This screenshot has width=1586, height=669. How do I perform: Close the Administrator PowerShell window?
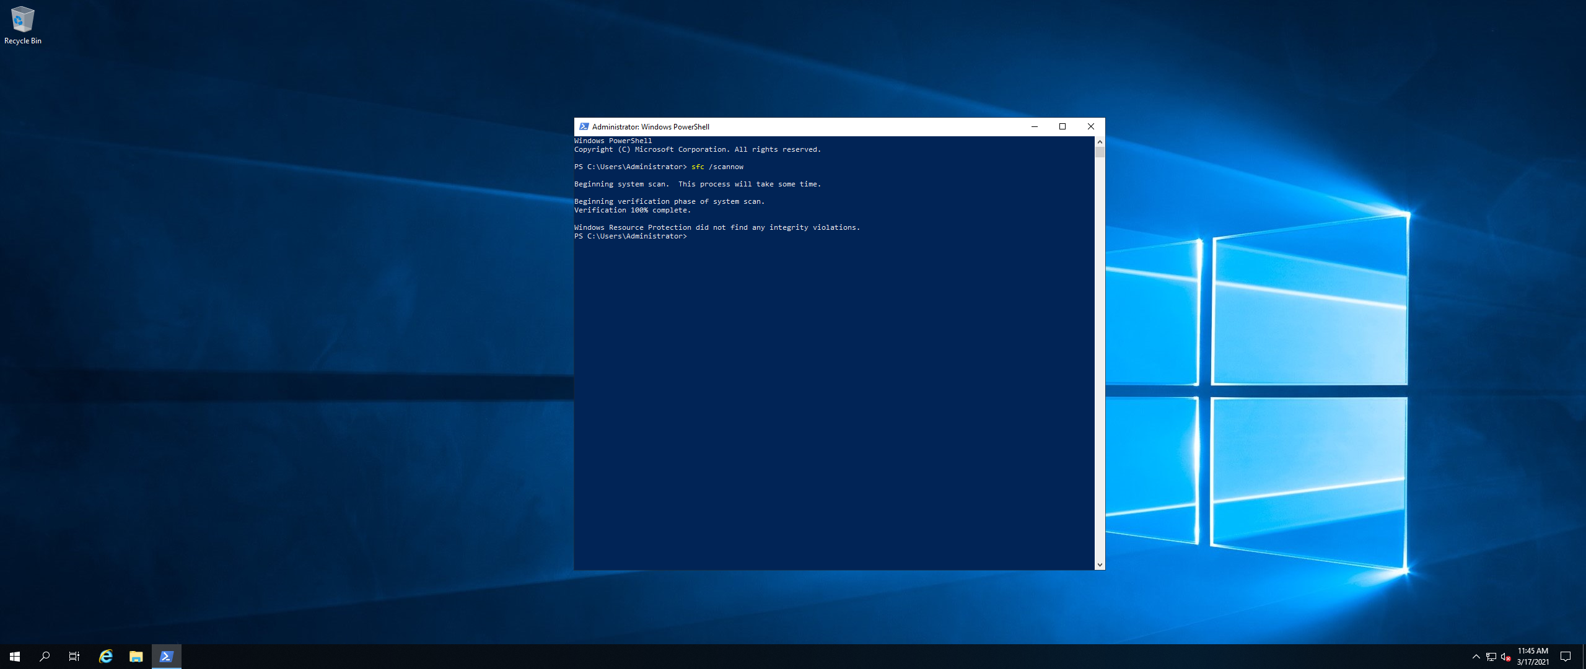[x=1091, y=126]
